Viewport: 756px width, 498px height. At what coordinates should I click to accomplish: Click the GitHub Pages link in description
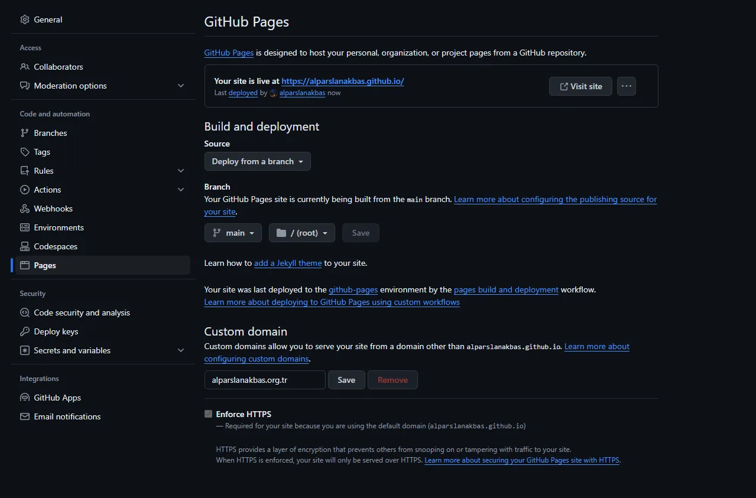point(229,53)
